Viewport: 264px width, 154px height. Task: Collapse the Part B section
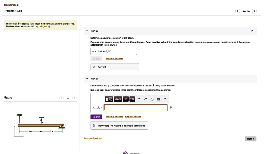coord(87,79)
